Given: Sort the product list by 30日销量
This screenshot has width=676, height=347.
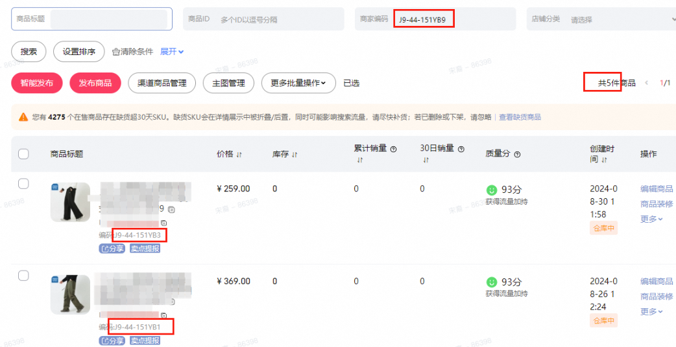Looking at the screenshot, I should [x=426, y=160].
